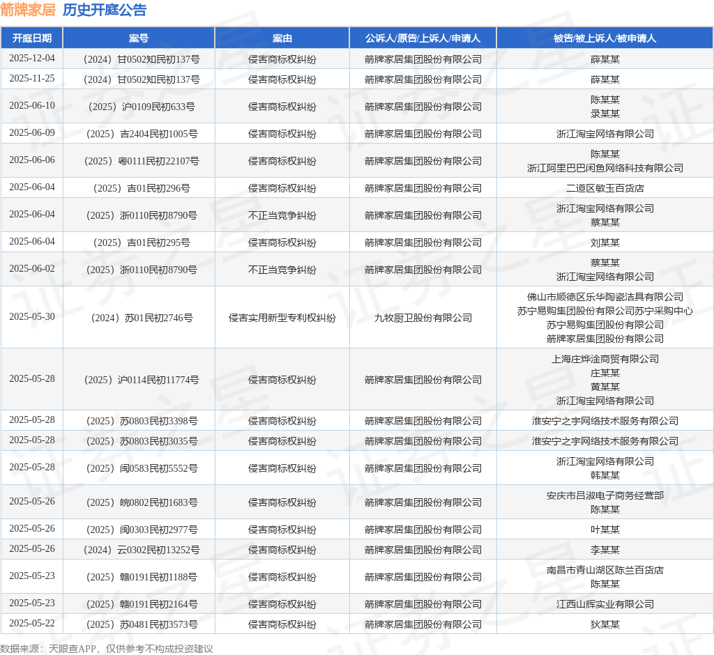Click the 案号 column header

click(x=139, y=38)
